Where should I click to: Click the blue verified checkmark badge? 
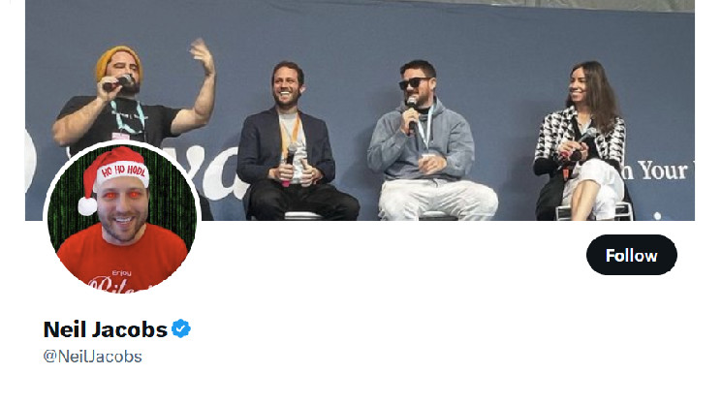tap(181, 328)
